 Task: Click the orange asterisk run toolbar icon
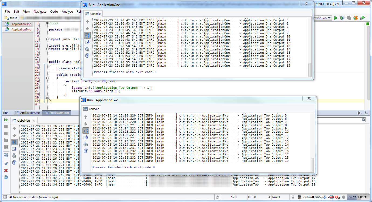356,18
